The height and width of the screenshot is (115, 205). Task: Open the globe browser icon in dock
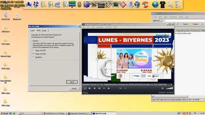point(155,5)
